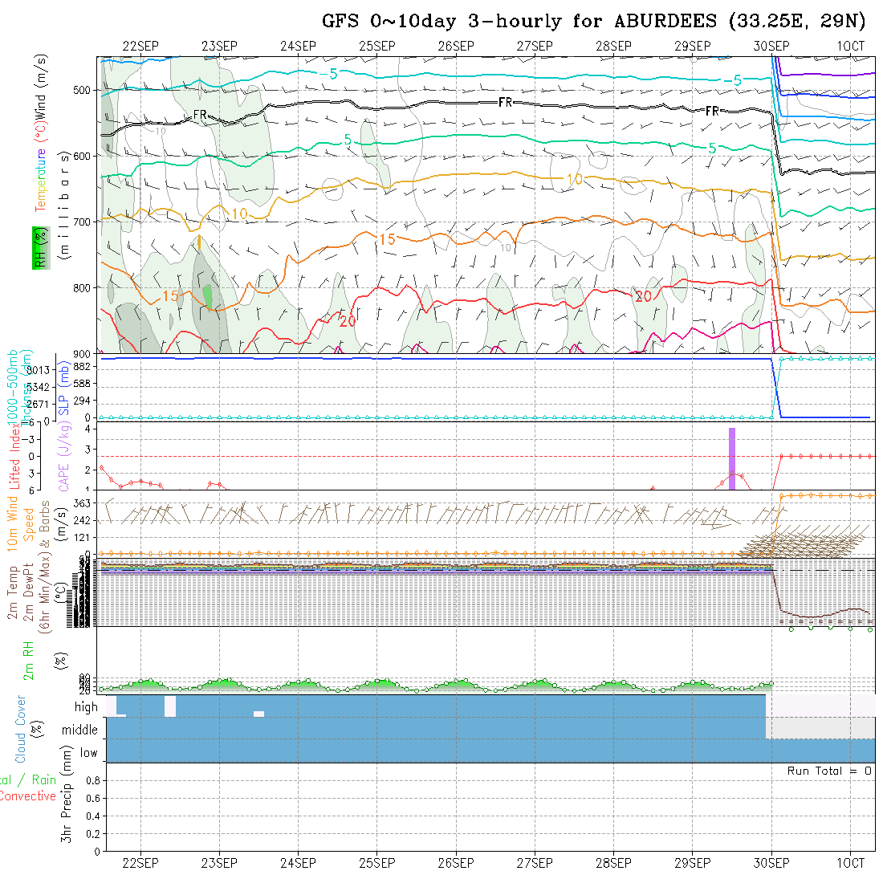Click the 0.8 tick on precipitation axis

[x=92, y=780]
